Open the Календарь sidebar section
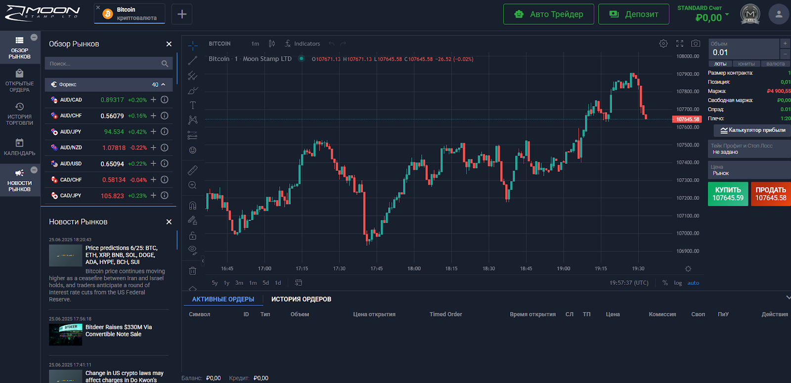 point(20,147)
